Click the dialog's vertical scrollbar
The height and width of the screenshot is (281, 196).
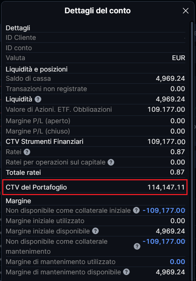coord(192,150)
